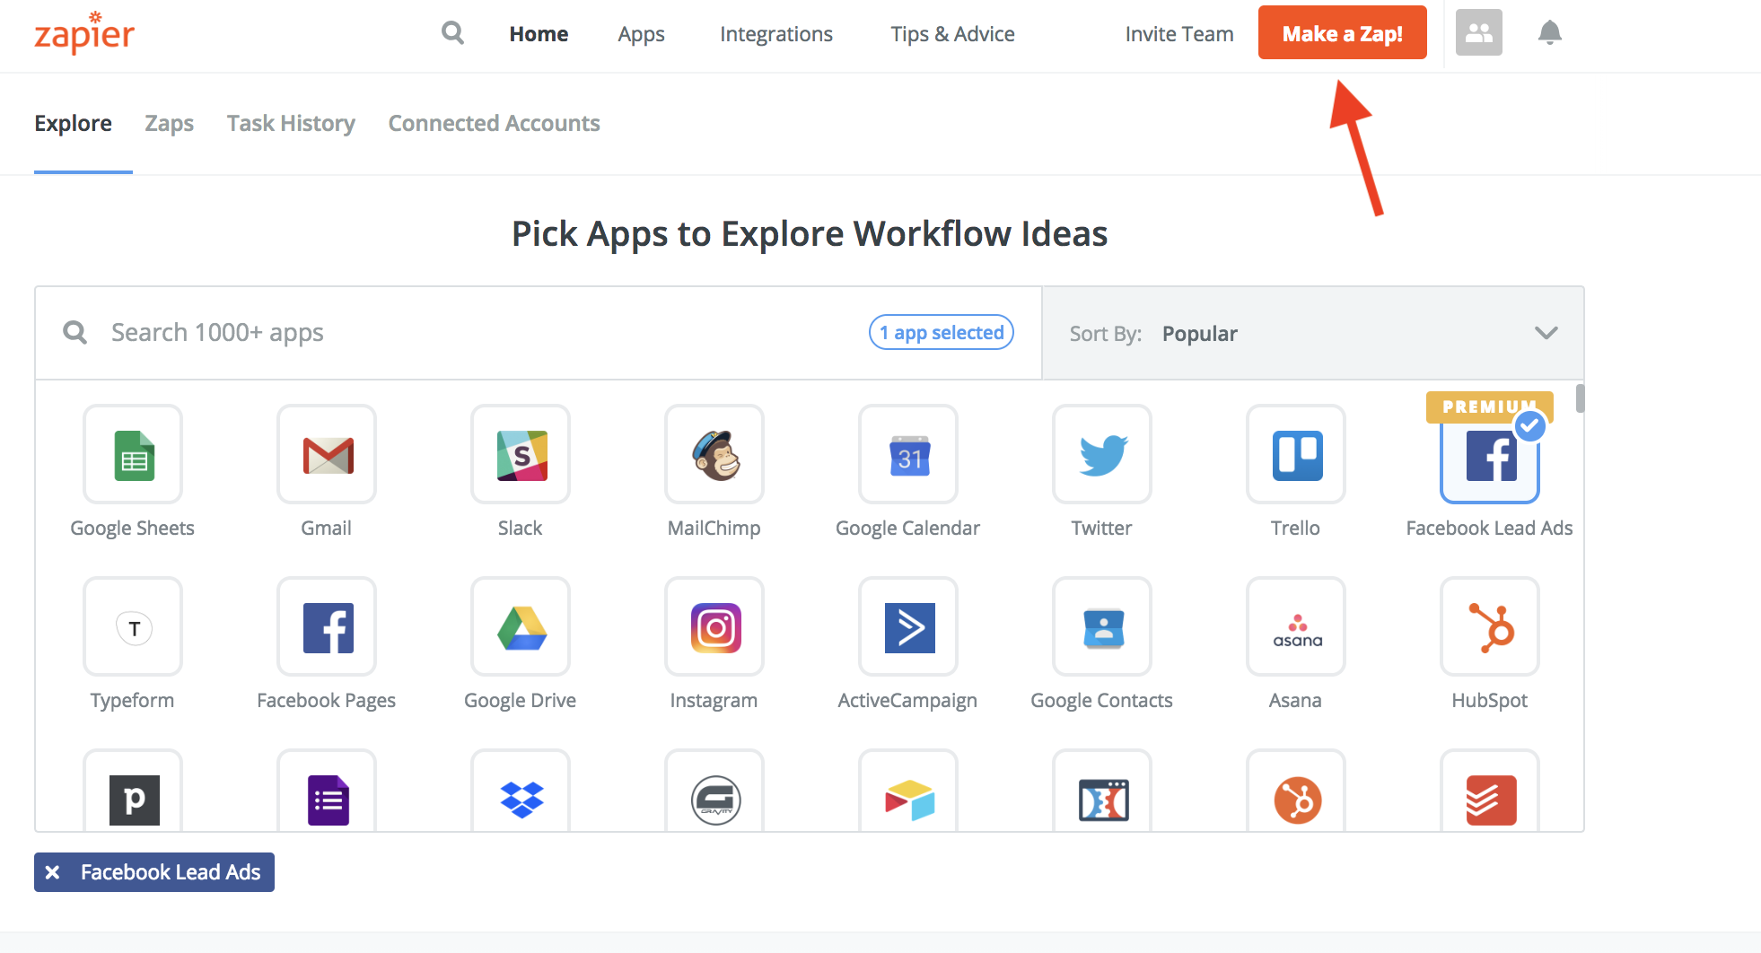Select the Google Sheets app icon

tap(133, 454)
